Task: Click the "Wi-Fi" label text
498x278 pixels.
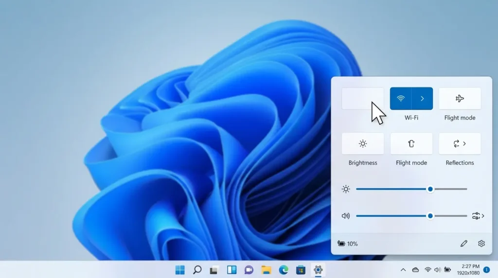Action: [x=411, y=118]
